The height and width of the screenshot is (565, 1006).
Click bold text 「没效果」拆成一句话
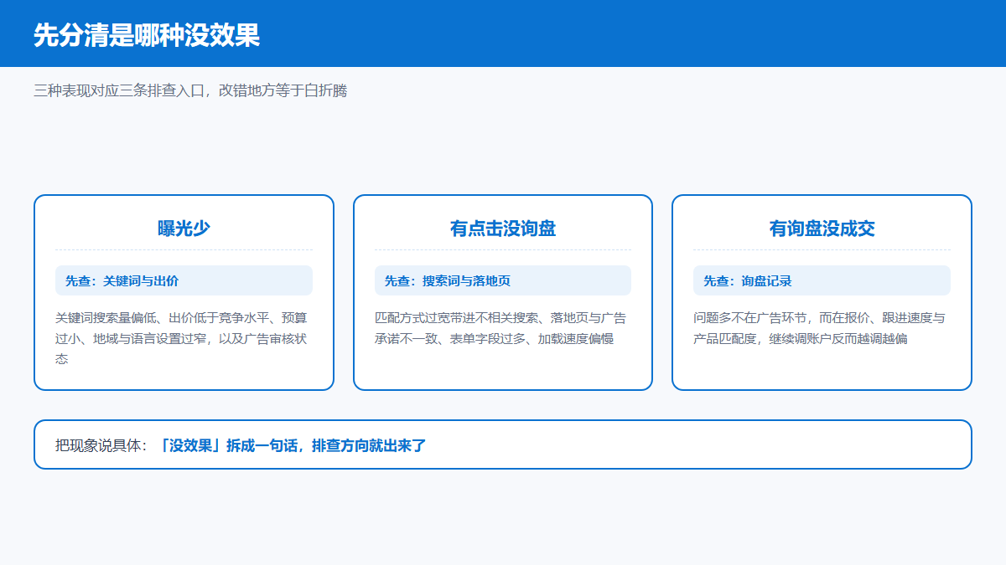click(293, 445)
